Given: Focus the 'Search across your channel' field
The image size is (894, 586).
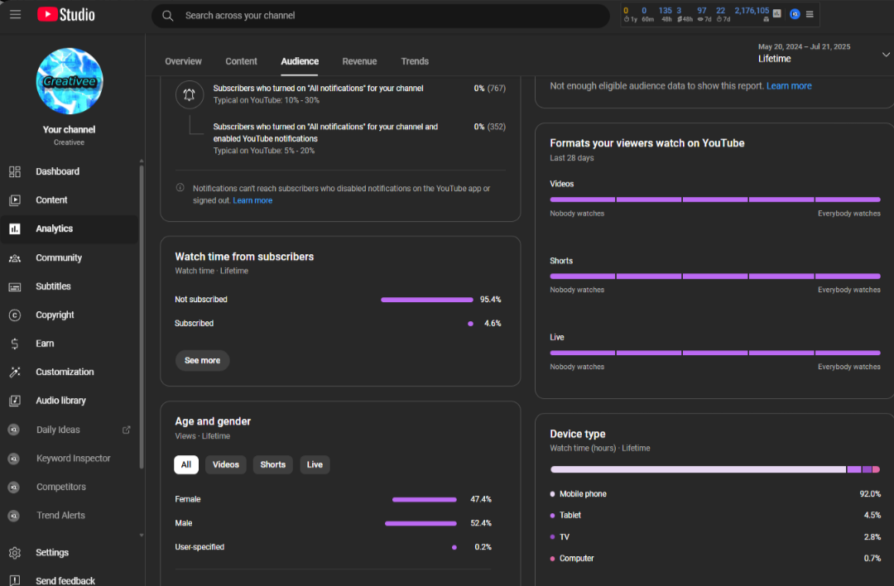Looking at the screenshot, I should tap(380, 16).
